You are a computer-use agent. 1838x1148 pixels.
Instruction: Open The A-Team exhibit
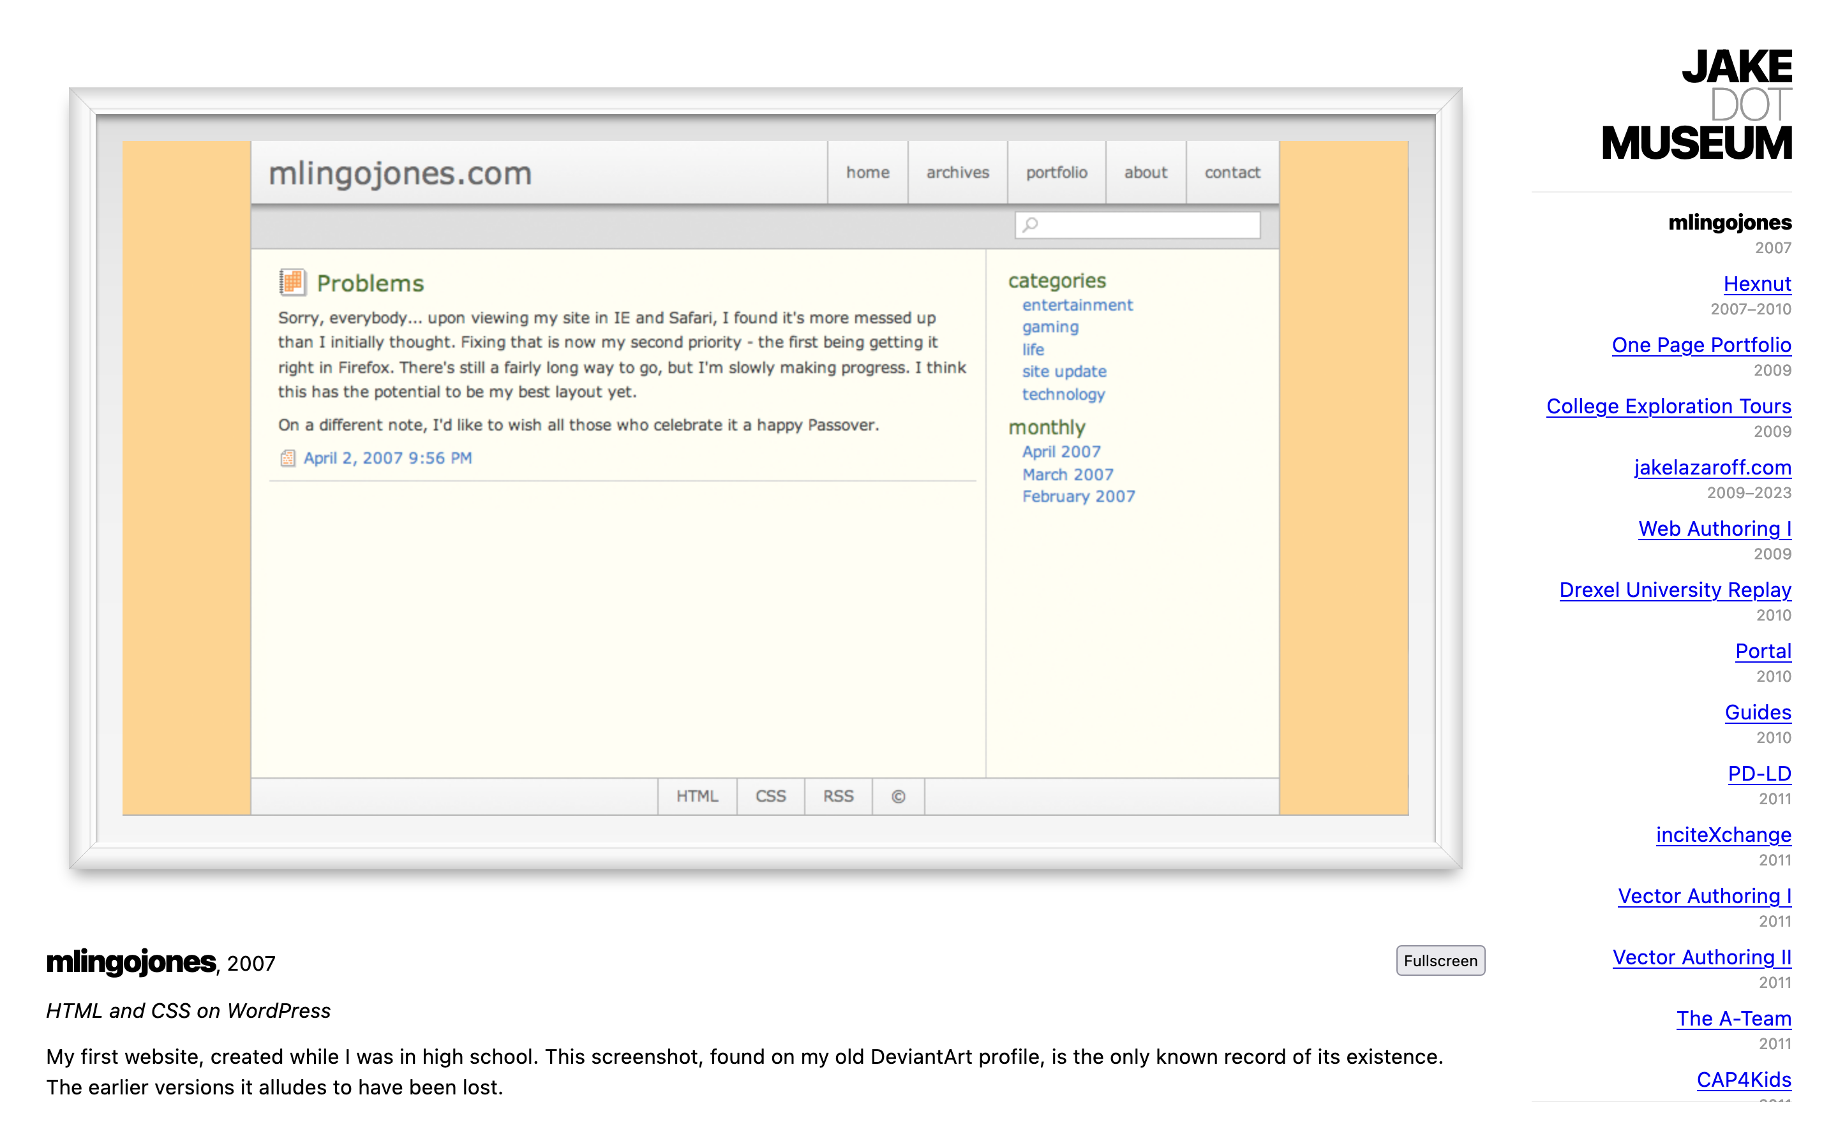click(1733, 1019)
